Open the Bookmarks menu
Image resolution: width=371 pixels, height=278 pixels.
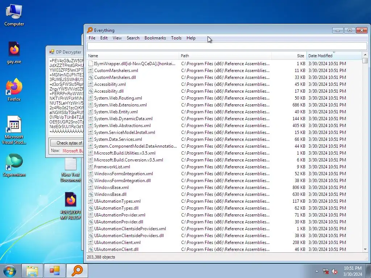155,38
